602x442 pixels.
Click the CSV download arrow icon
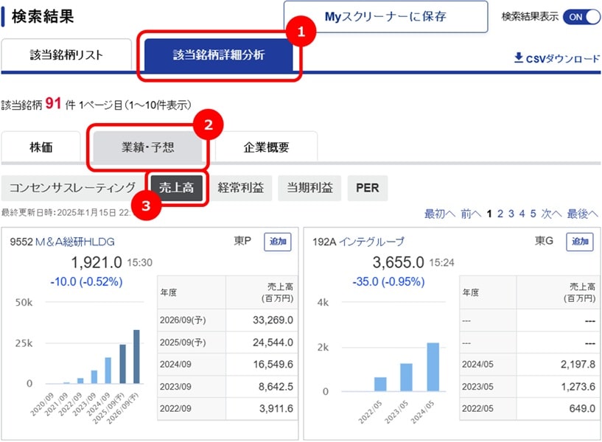(519, 57)
